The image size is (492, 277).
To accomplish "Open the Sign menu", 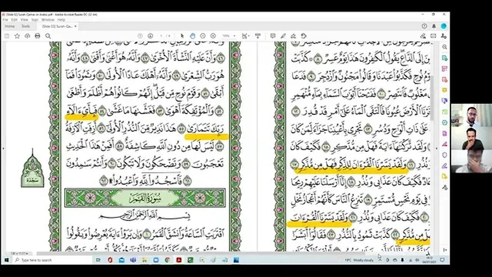I will (35, 20).
